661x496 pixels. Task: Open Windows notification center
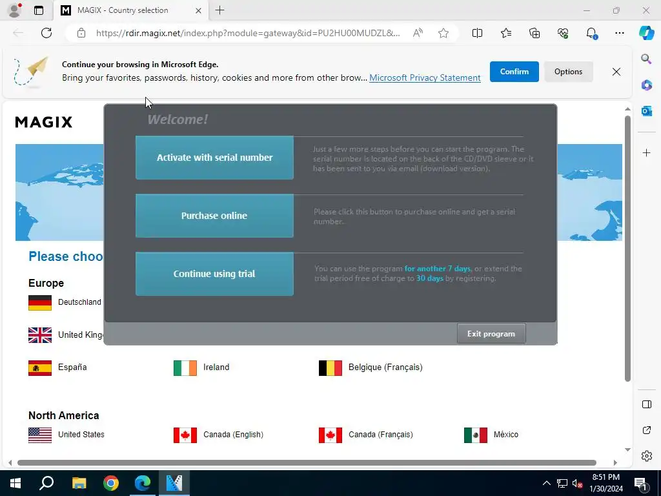(x=640, y=483)
